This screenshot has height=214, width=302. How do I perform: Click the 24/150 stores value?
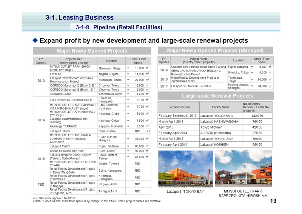(x=257, y=144)
